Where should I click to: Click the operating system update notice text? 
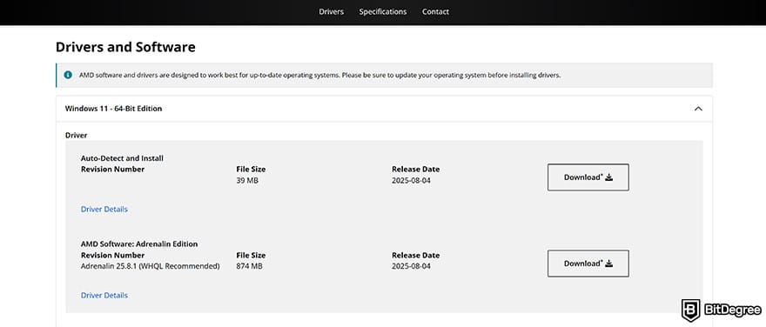coord(319,76)
